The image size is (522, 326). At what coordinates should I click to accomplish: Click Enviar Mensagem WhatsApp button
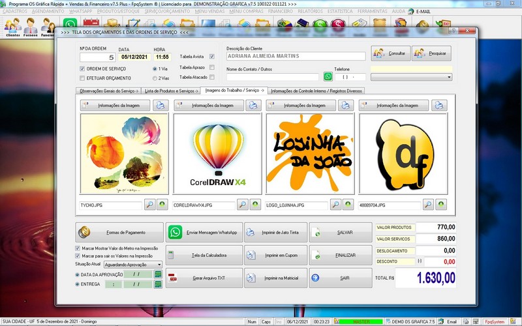(x=204, y=232)
